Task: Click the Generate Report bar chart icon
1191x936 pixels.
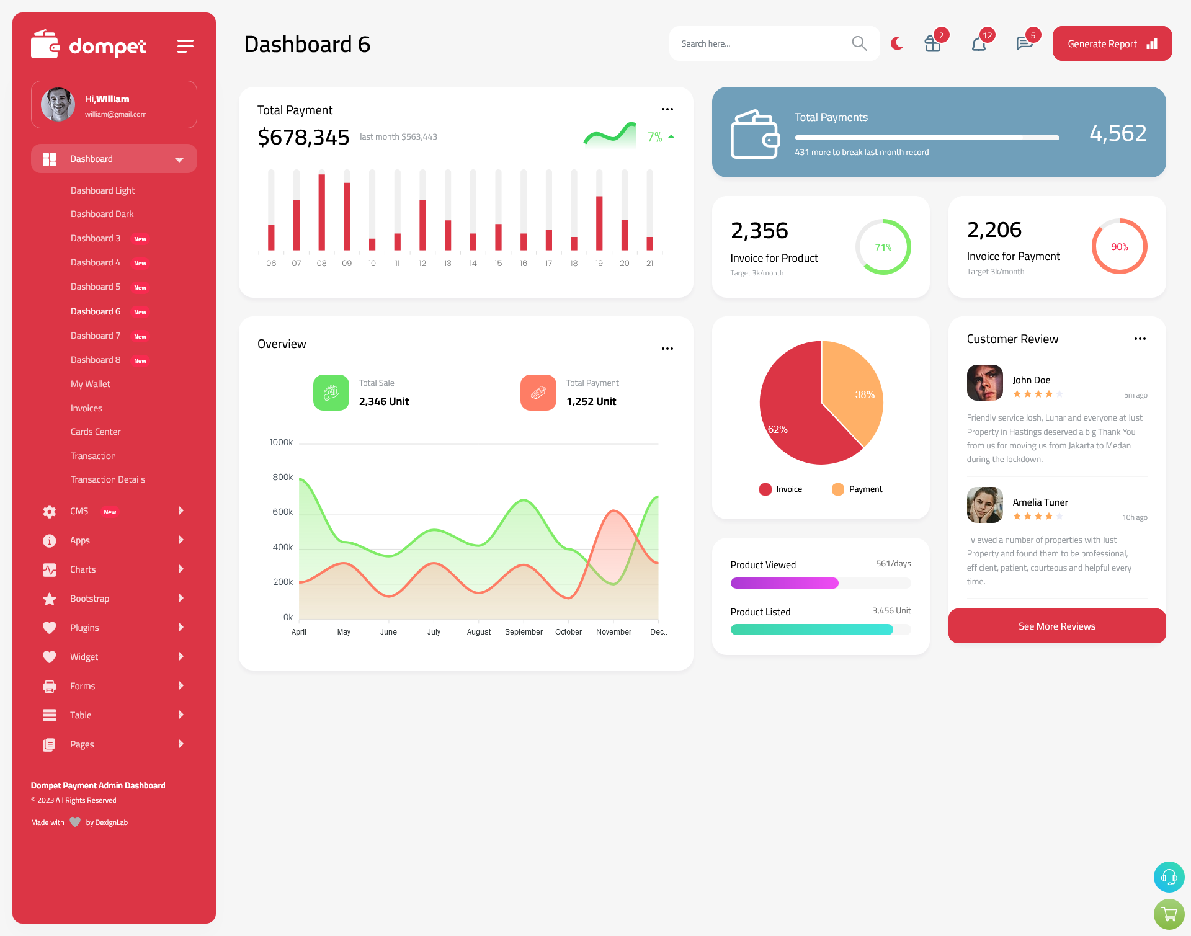Action: (1151, 43)
